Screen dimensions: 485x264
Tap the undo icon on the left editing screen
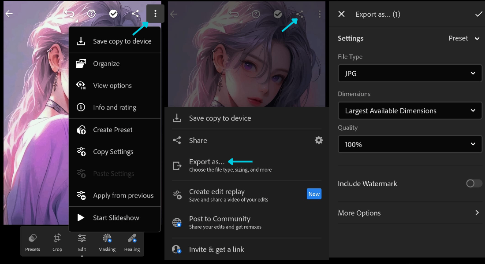click(70, 14)
